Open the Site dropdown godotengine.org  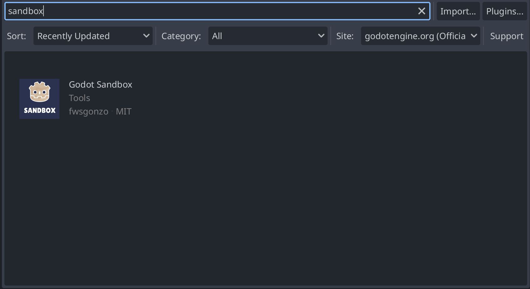tap(420, 36)
